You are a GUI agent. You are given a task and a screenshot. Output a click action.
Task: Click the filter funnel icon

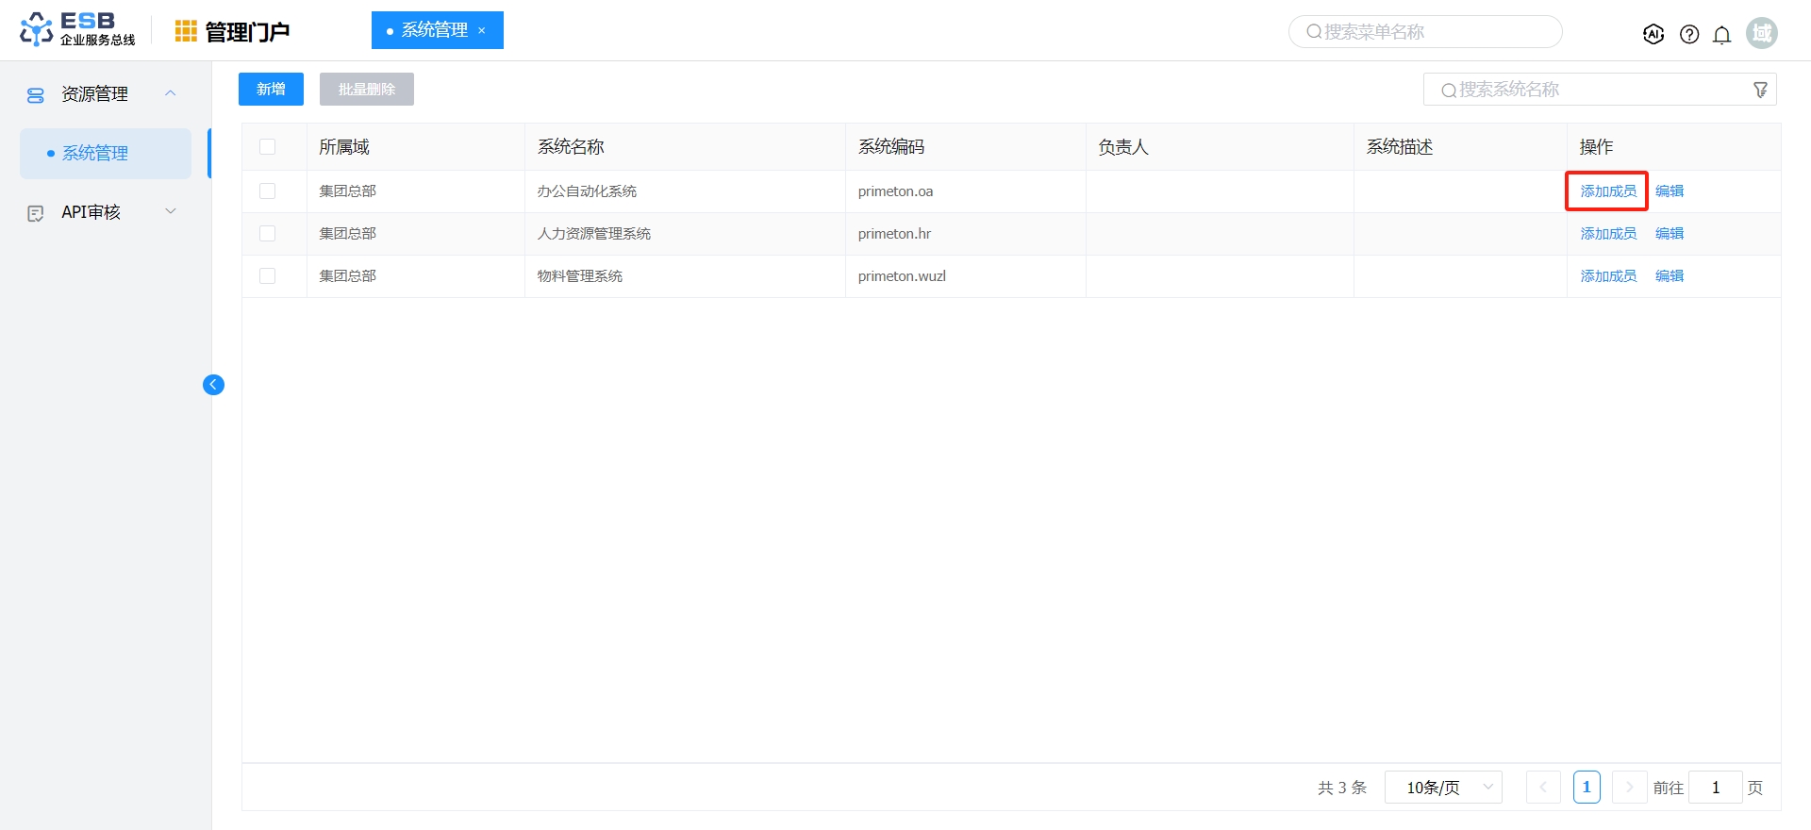click(1760, 90)
